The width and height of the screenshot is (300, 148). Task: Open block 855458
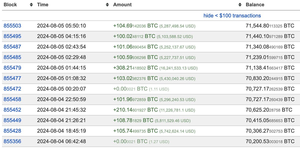pos(12,99)
